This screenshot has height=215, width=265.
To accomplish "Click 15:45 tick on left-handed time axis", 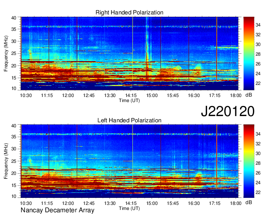I will [173, 203].
